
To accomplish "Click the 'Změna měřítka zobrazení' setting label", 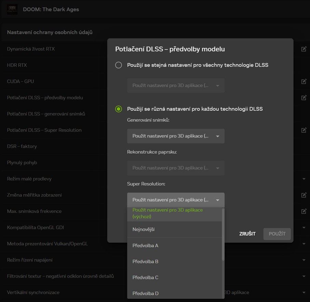I will click(35, 195).
